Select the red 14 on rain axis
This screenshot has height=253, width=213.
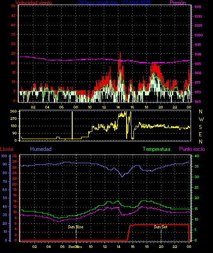[x=14, y=201]
